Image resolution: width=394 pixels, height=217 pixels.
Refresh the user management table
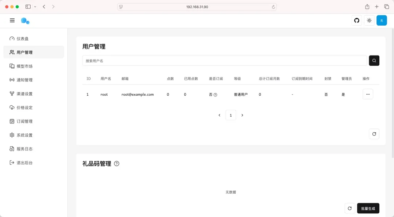[374, 134]
